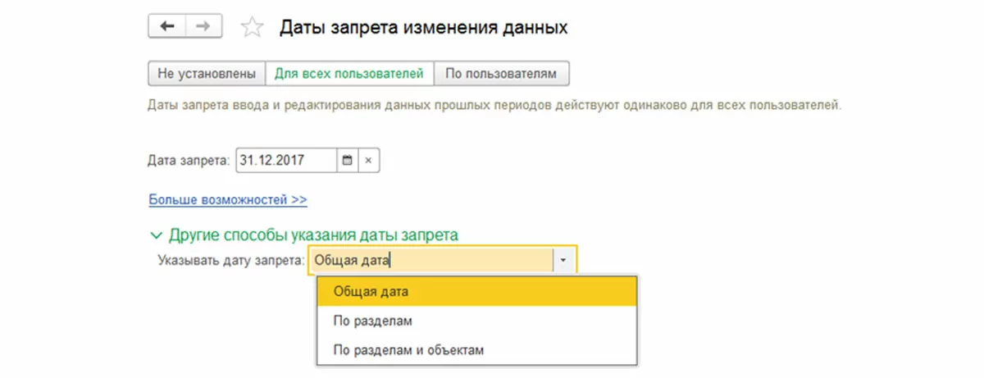Collapse 'Другие способы указания даты запрета' section
The image size is (984, 378).
pos(156,235)
